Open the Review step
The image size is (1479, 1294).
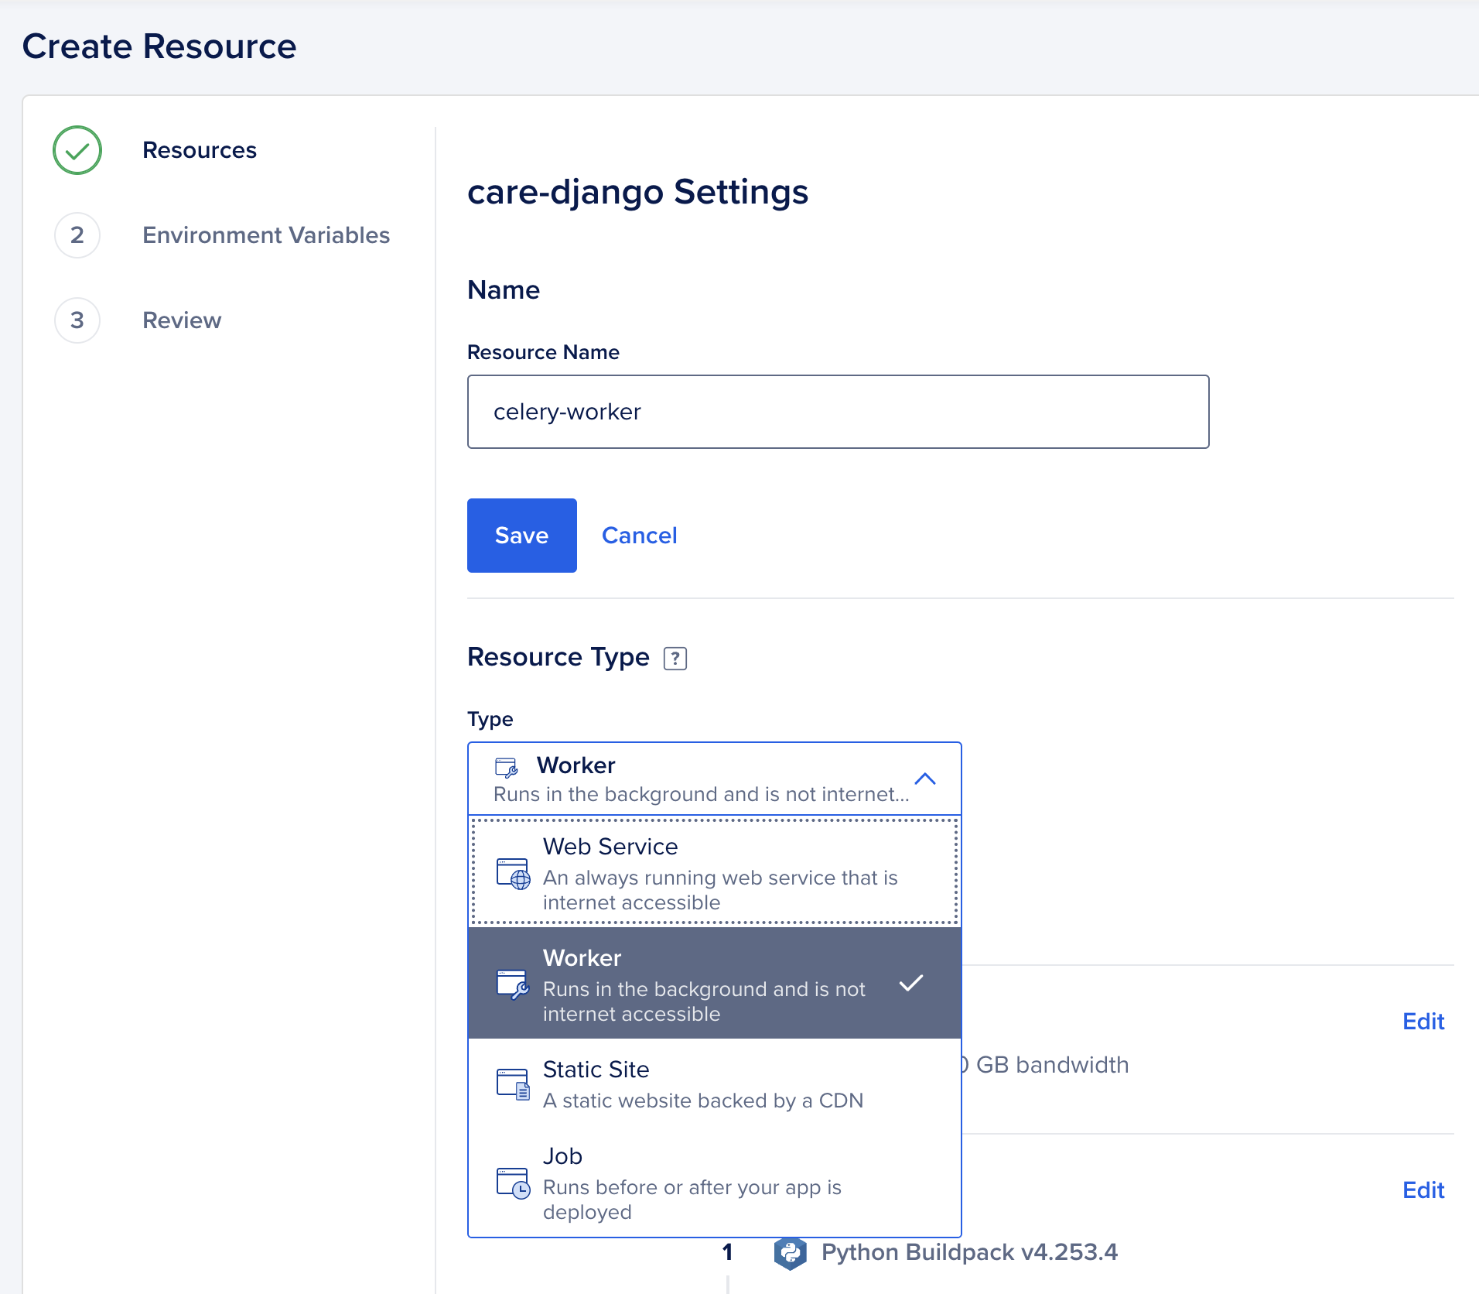coord(182,320)
